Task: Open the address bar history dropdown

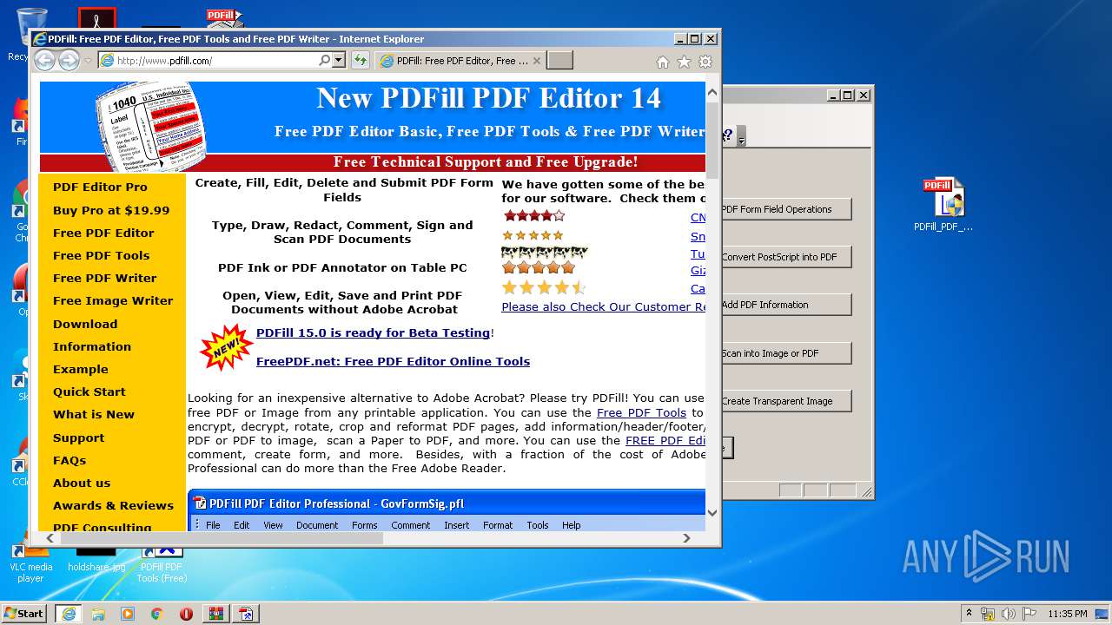Action: 337,60
